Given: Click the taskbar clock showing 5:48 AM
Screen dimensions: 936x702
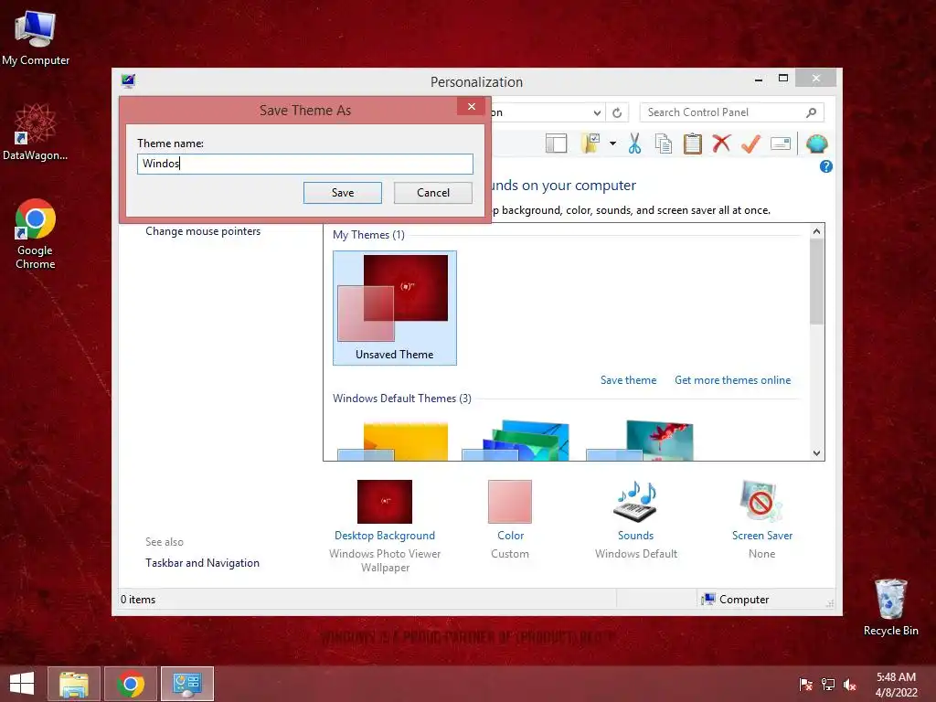Looking at the screenshot, I should pyautogui.click(x=896, y=685).
